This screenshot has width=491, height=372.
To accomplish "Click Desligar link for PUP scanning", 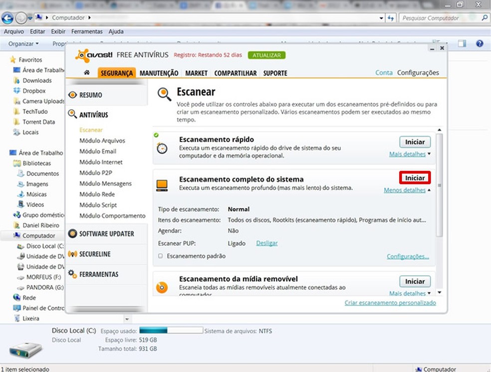I will [267, 243].
